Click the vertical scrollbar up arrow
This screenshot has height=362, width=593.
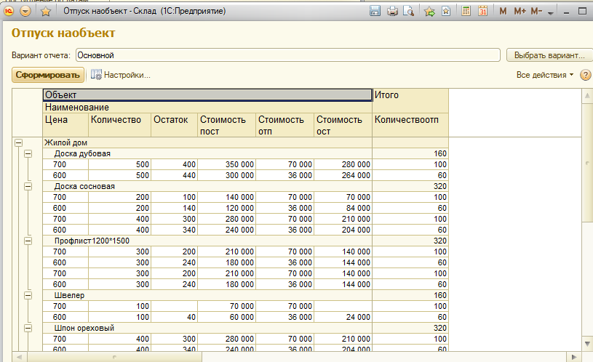click(587, 96)
